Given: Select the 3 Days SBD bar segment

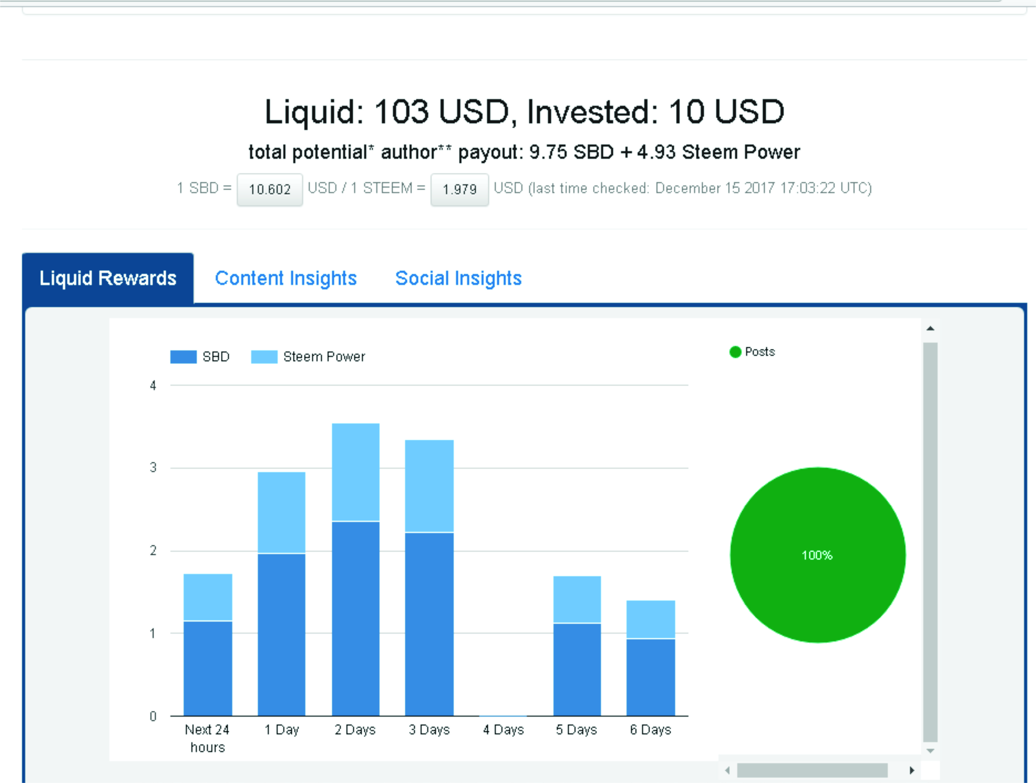Looking at the screenshot, I should [429, 624].
